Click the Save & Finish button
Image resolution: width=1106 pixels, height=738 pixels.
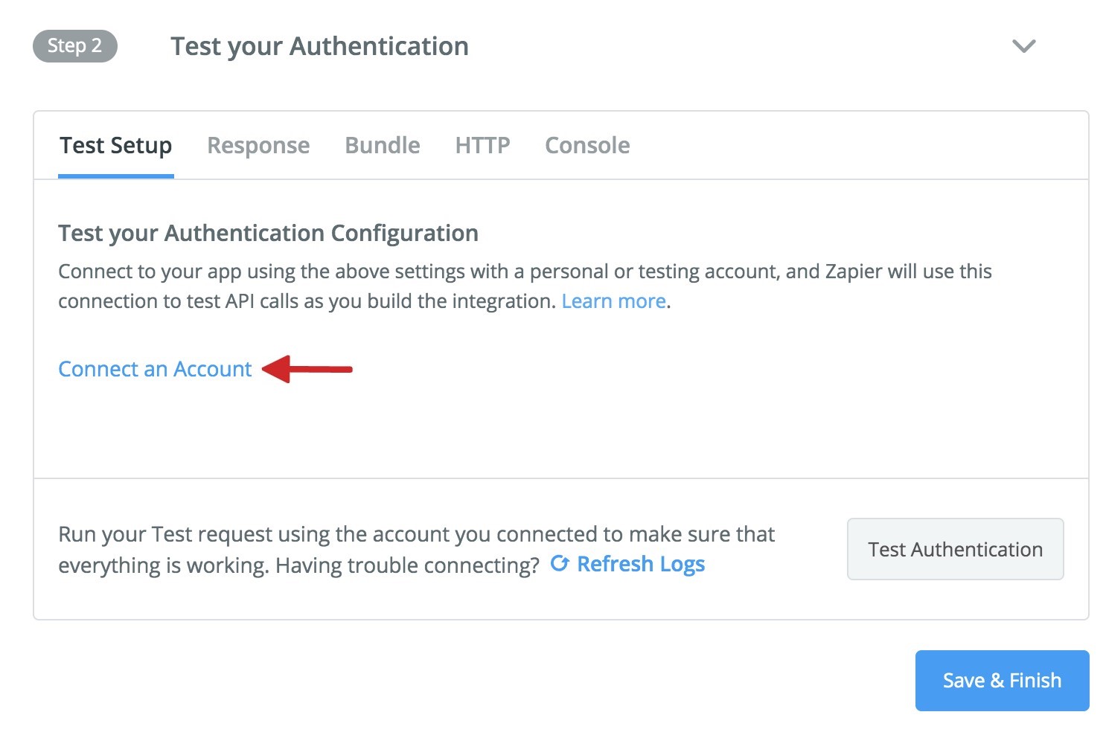[x=1002, y=681]
